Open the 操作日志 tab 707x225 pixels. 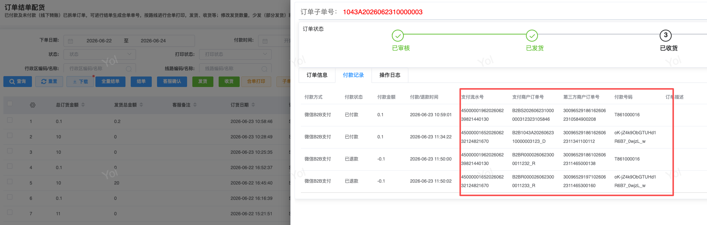[390, 75]
